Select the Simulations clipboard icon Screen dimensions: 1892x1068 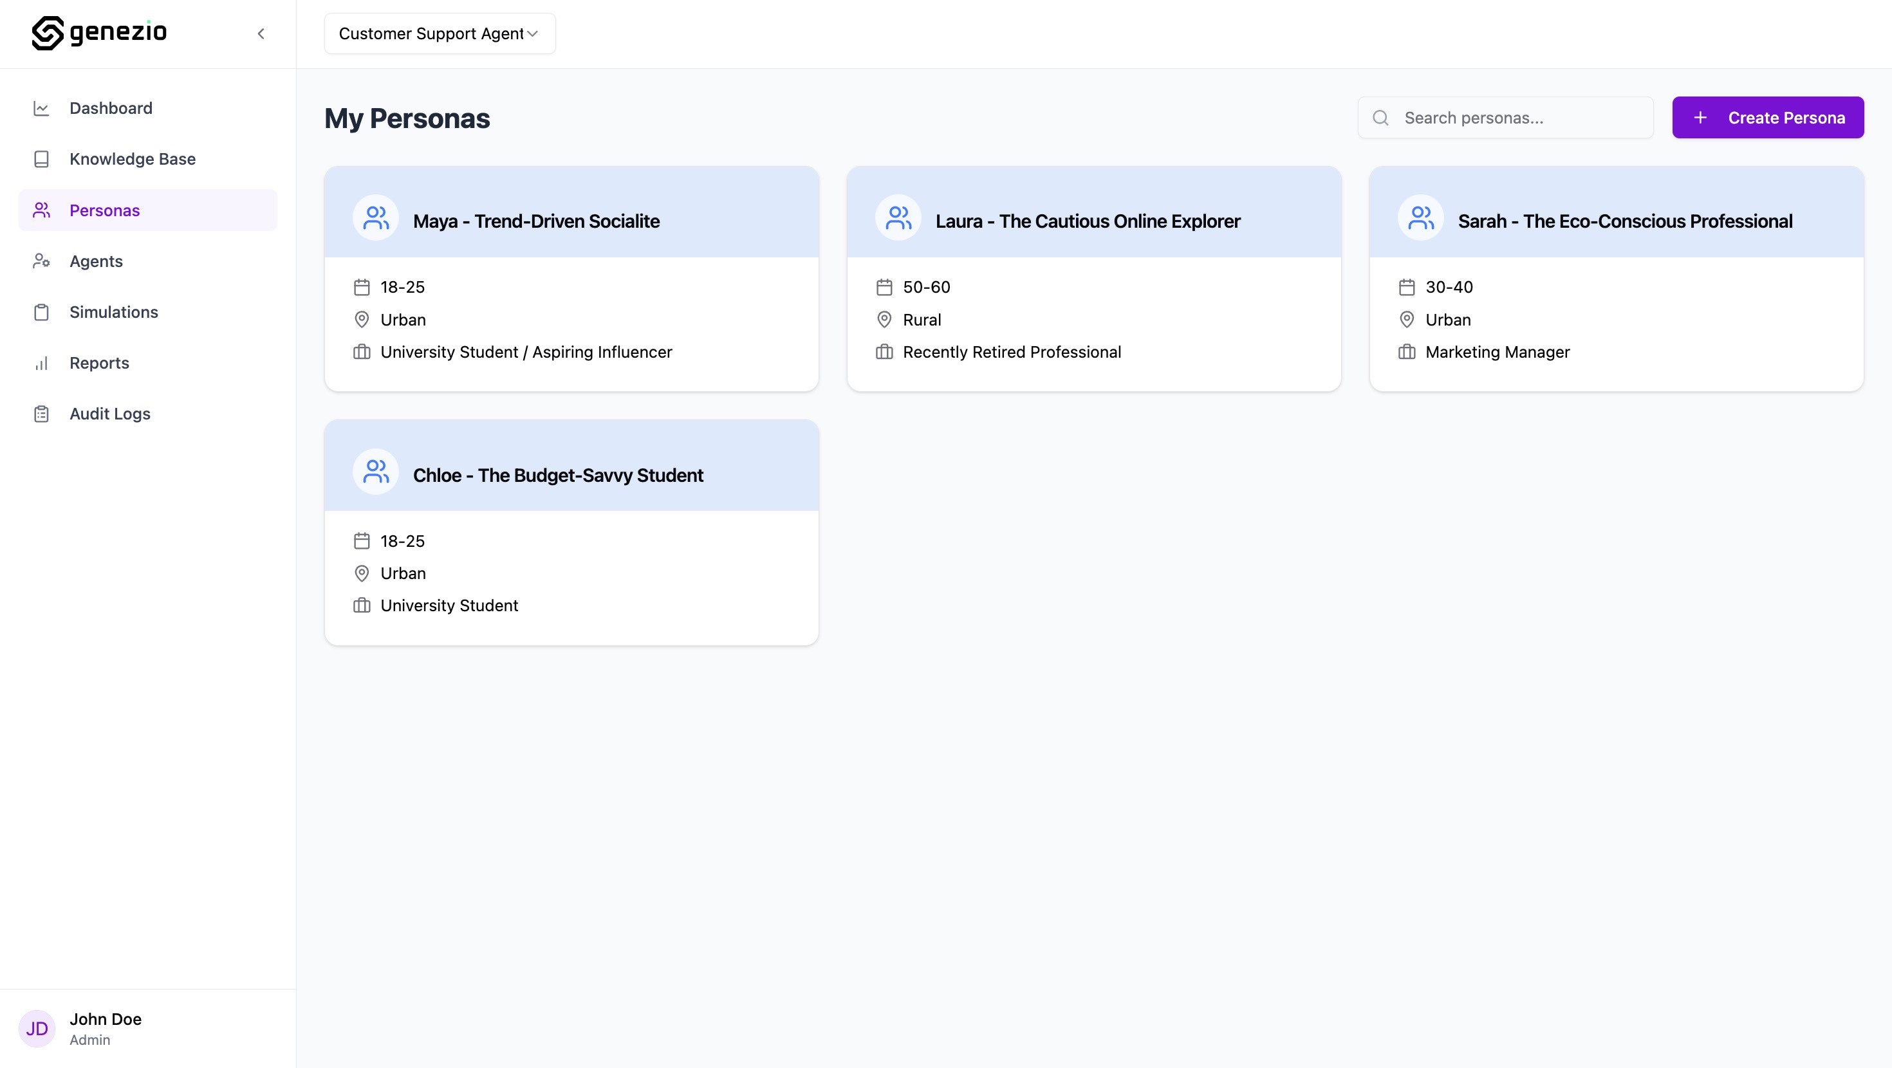point(41,311)
